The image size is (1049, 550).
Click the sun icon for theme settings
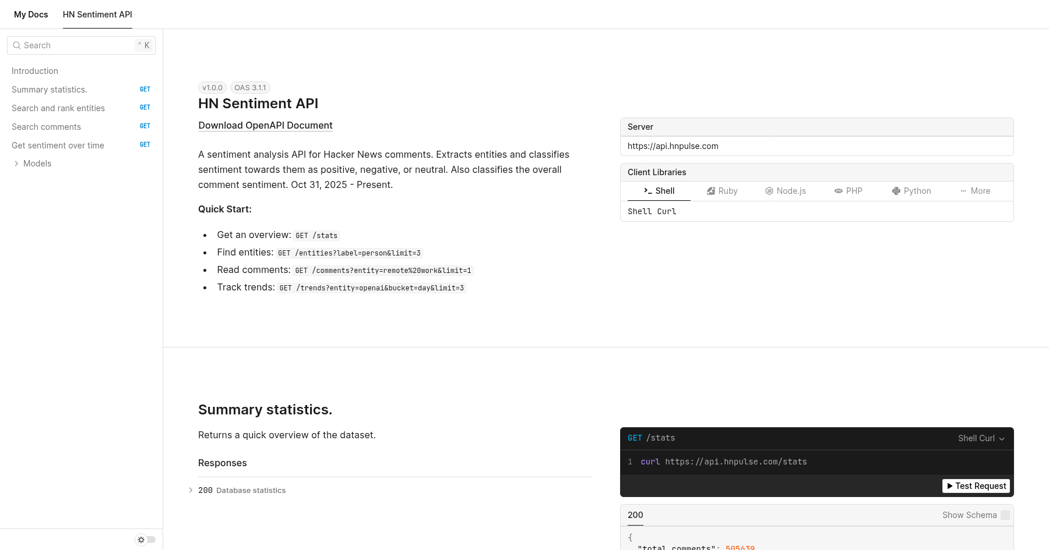tap(140, 540)
